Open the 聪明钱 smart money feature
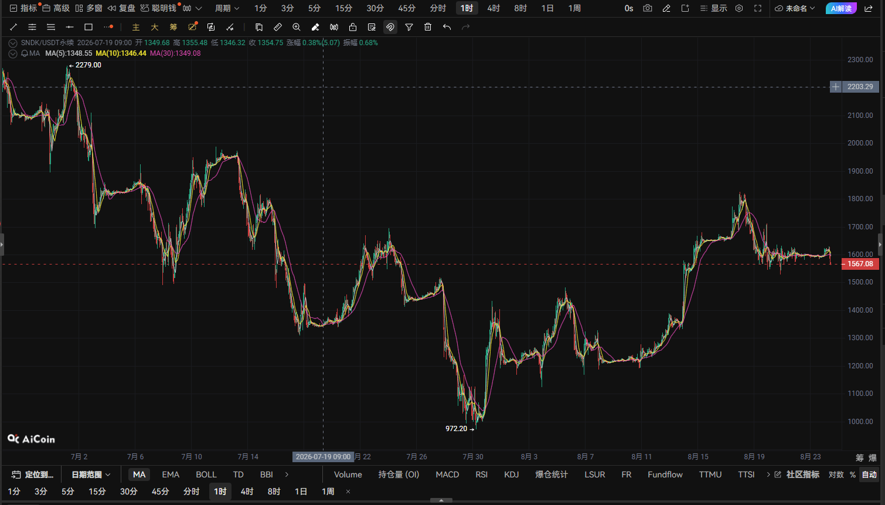 click(159, 8)
